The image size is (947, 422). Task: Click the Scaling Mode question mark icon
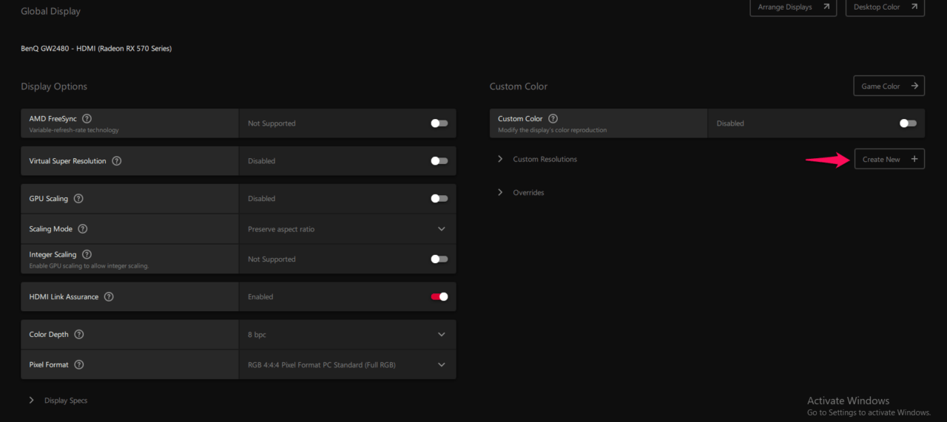(83, 229)
